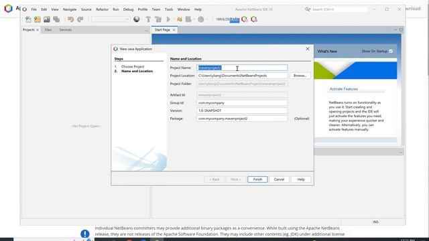This screenshot has width=429, height=241.
Task: Click the Search (Ctrl+I) box
Action: 339,9
